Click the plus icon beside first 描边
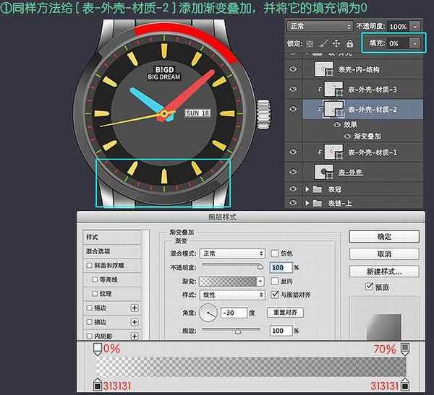Viewport: 434px width, 395px height. click(134, 308)
